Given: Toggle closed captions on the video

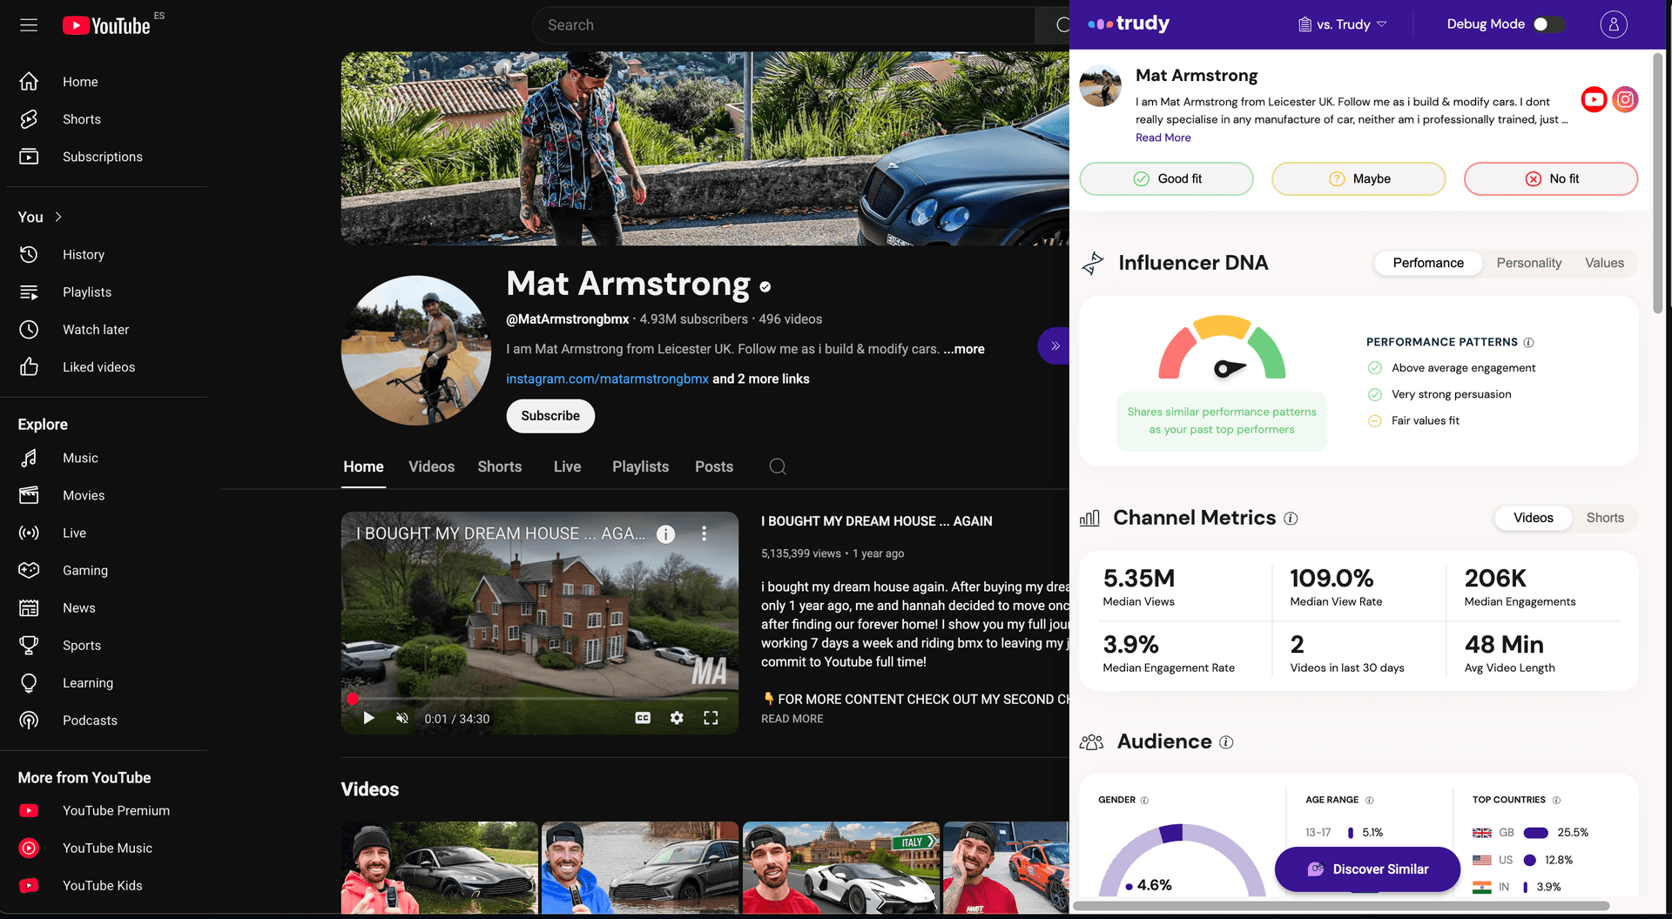Looking at the screenshot, I should coord(643,718).
